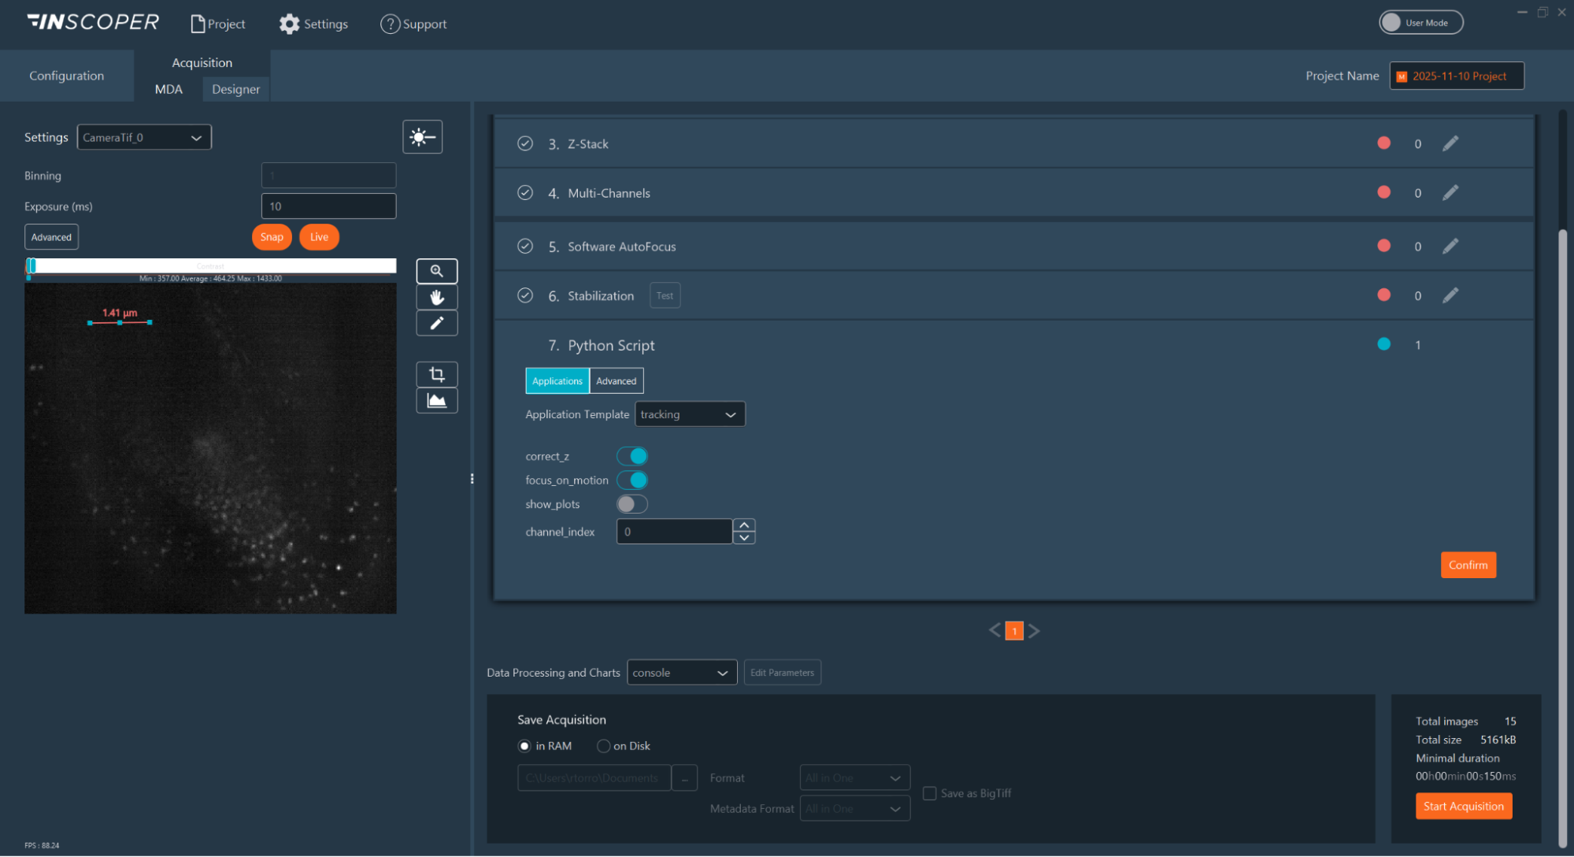The width and height of the screenshot is (1574, 857).
Task: Open the histogram display tool
Action: [x=436, y=400]
